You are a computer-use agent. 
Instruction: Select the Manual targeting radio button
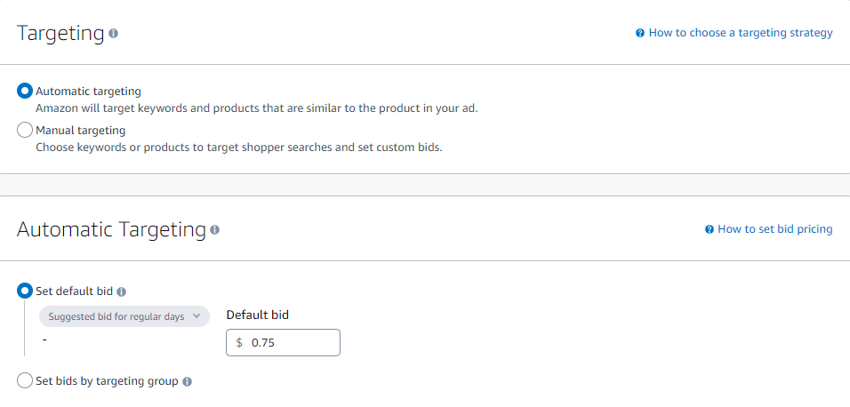click(x=25, y=131)
